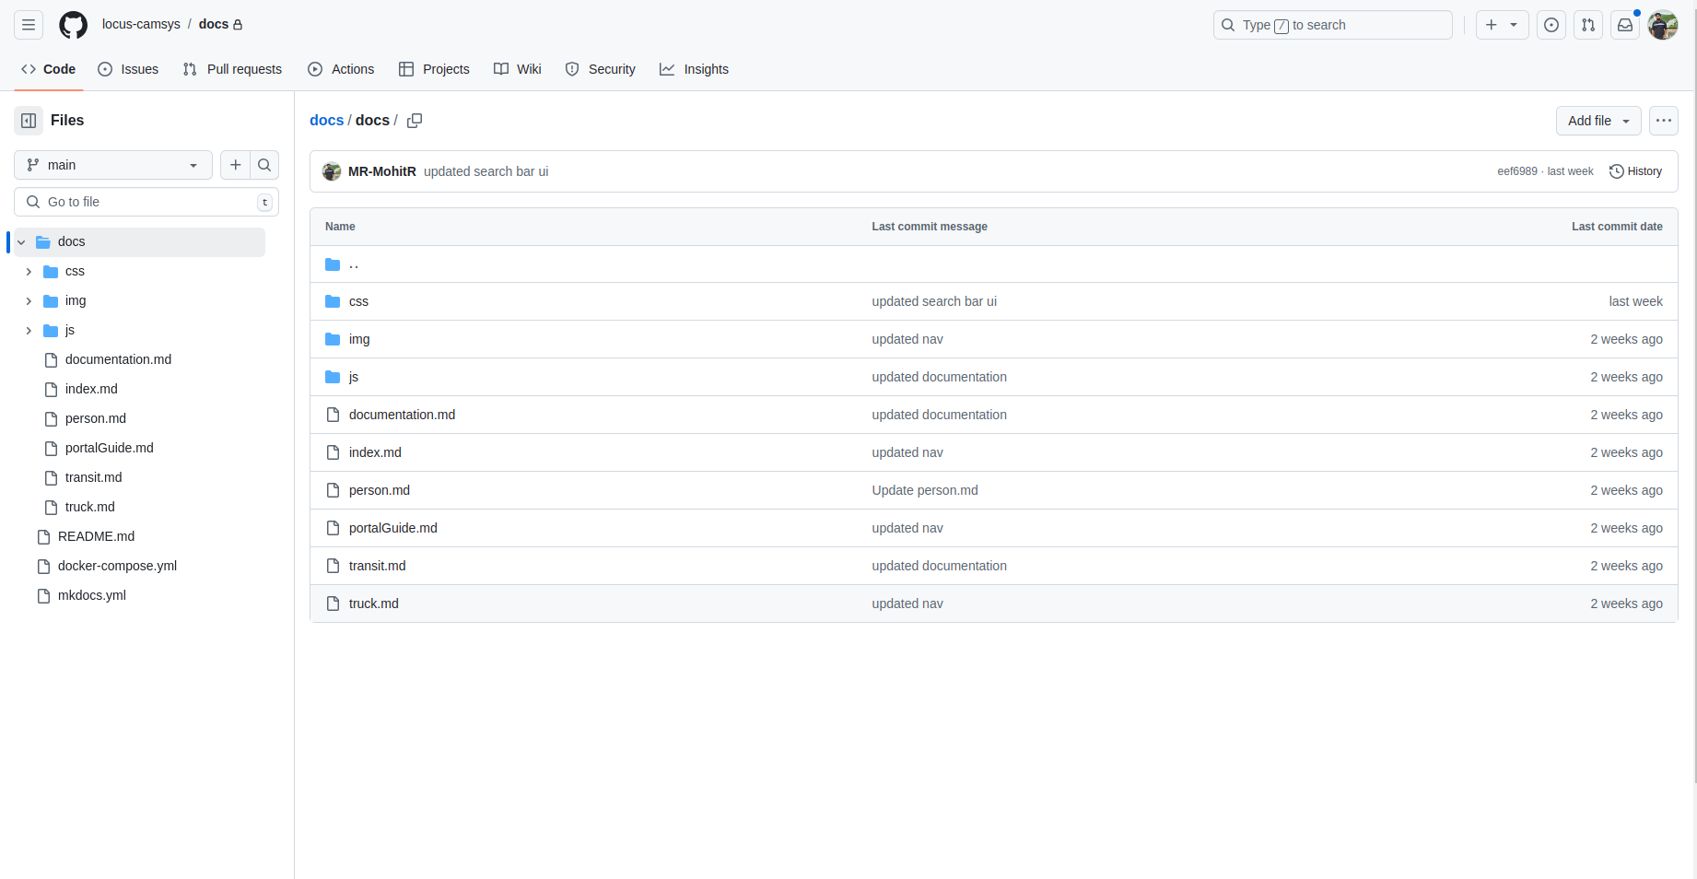Copy the docs path with copy icon
This screenshot has width=1697, height=879.
point(415,121)
